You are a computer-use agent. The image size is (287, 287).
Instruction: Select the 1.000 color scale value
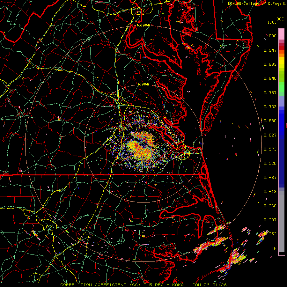270,36
